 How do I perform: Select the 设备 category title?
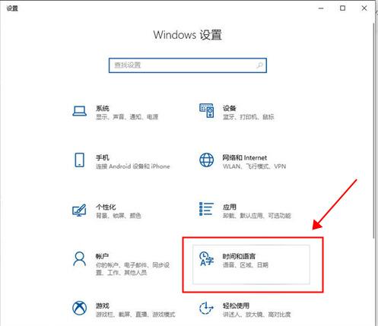(x=230, y=109)
